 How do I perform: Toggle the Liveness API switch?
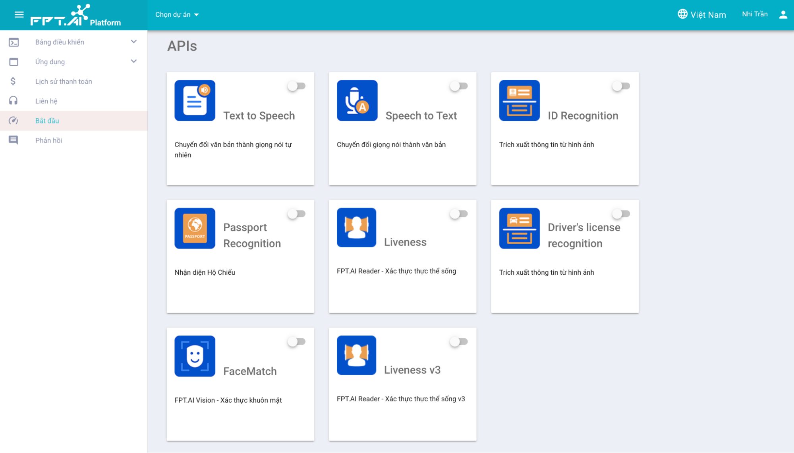tap(458, 214)
